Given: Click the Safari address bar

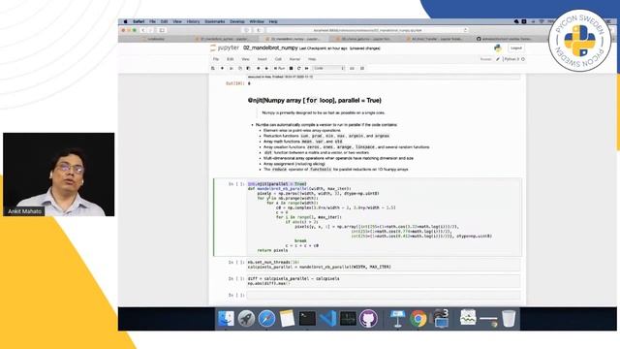Looking at the screenshot, I should (368, 30).
